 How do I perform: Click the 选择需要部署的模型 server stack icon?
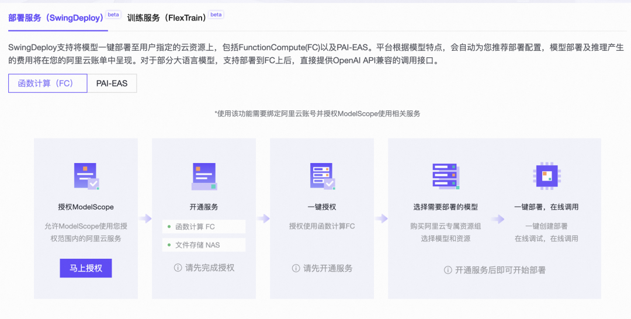click(445, 176)
